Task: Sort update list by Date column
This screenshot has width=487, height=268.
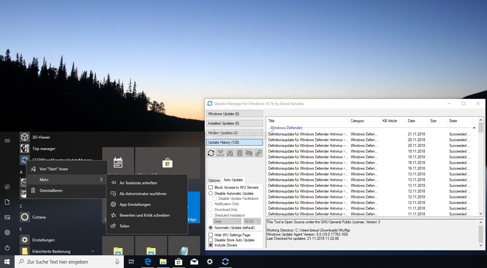Action: coord(417,121)
